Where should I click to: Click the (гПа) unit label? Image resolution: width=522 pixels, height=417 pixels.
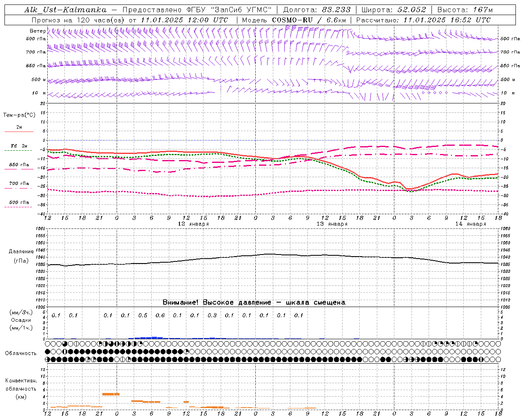[21, 261]
